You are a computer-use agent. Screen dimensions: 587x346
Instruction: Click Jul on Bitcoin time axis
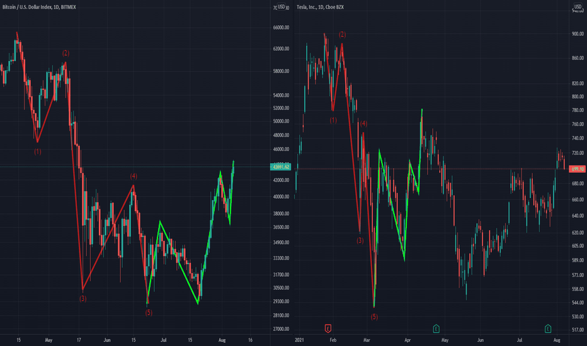163,340
